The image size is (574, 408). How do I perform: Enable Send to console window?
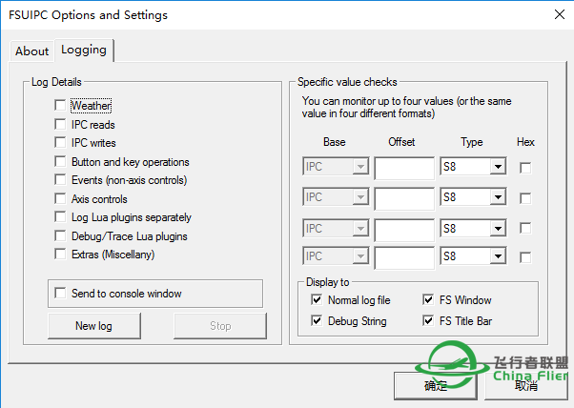coord(61,294)
